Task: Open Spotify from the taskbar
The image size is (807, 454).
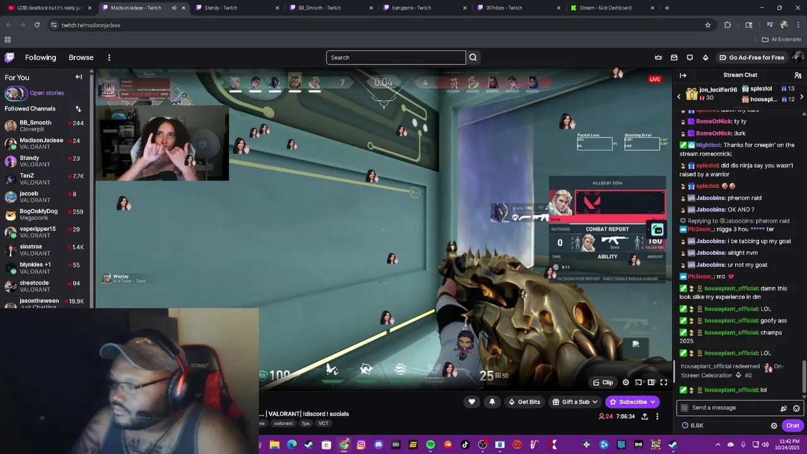Action: [431, 445]
